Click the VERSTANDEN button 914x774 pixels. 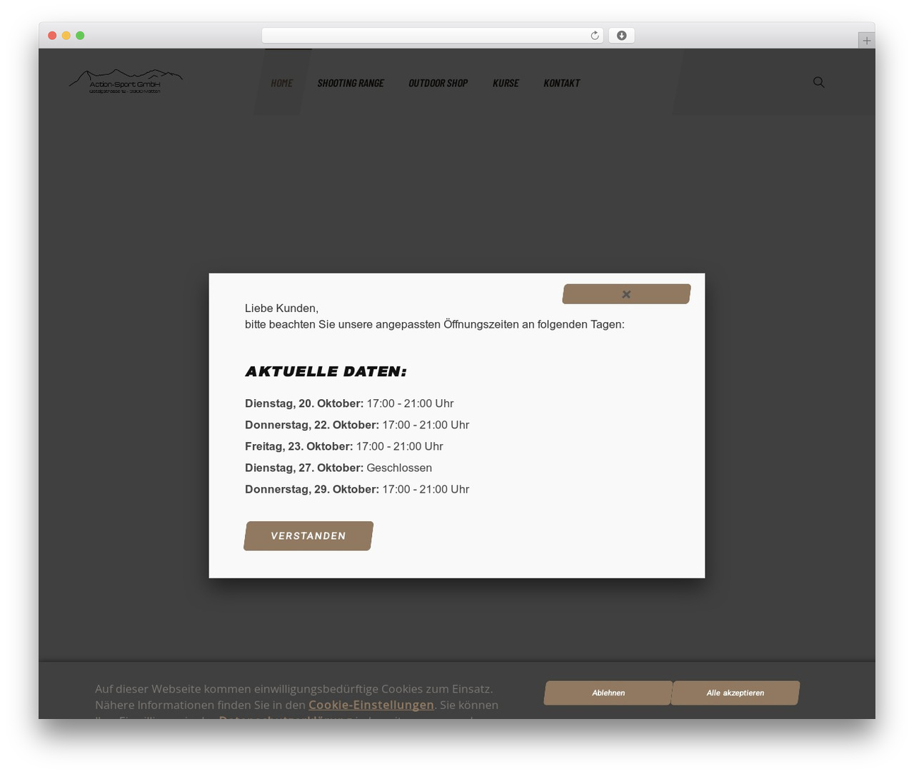pos(308,536)
